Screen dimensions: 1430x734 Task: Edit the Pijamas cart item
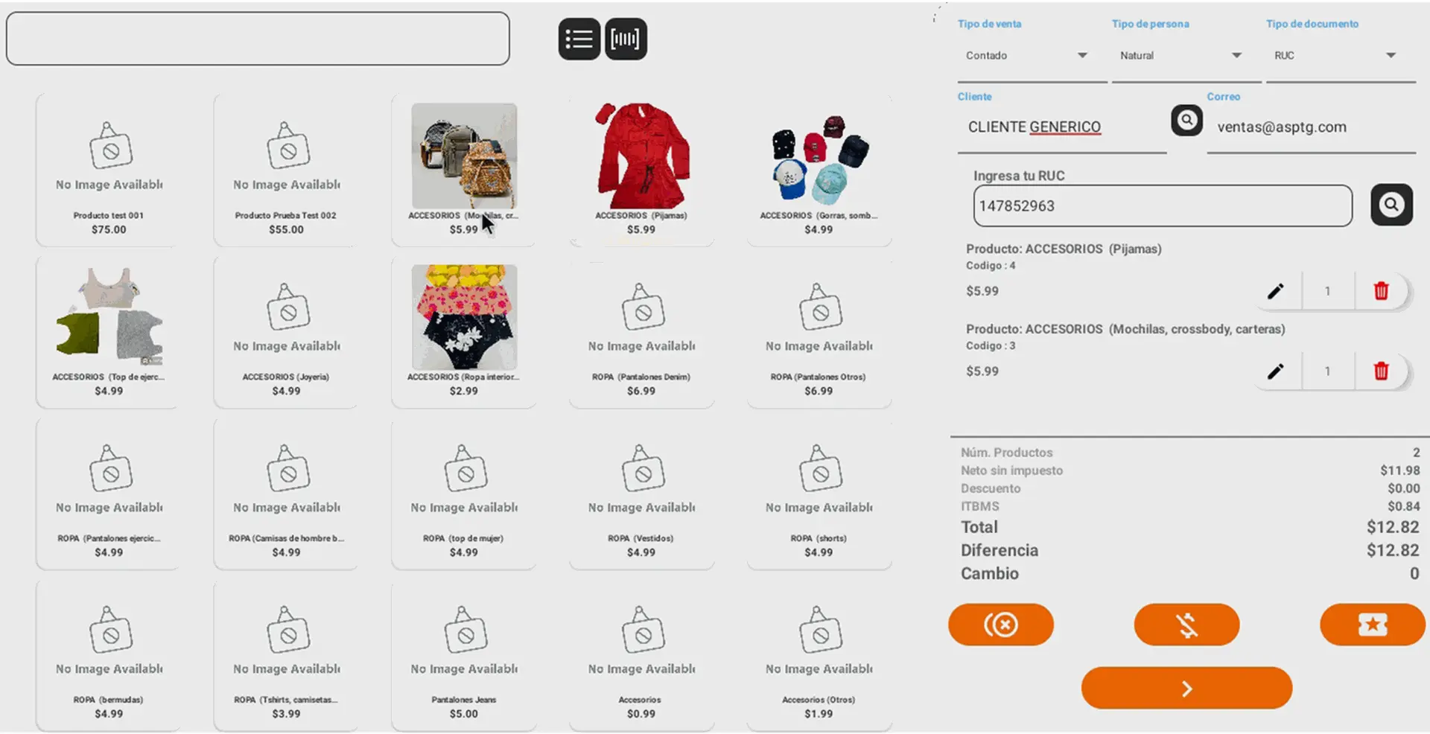1276,291
